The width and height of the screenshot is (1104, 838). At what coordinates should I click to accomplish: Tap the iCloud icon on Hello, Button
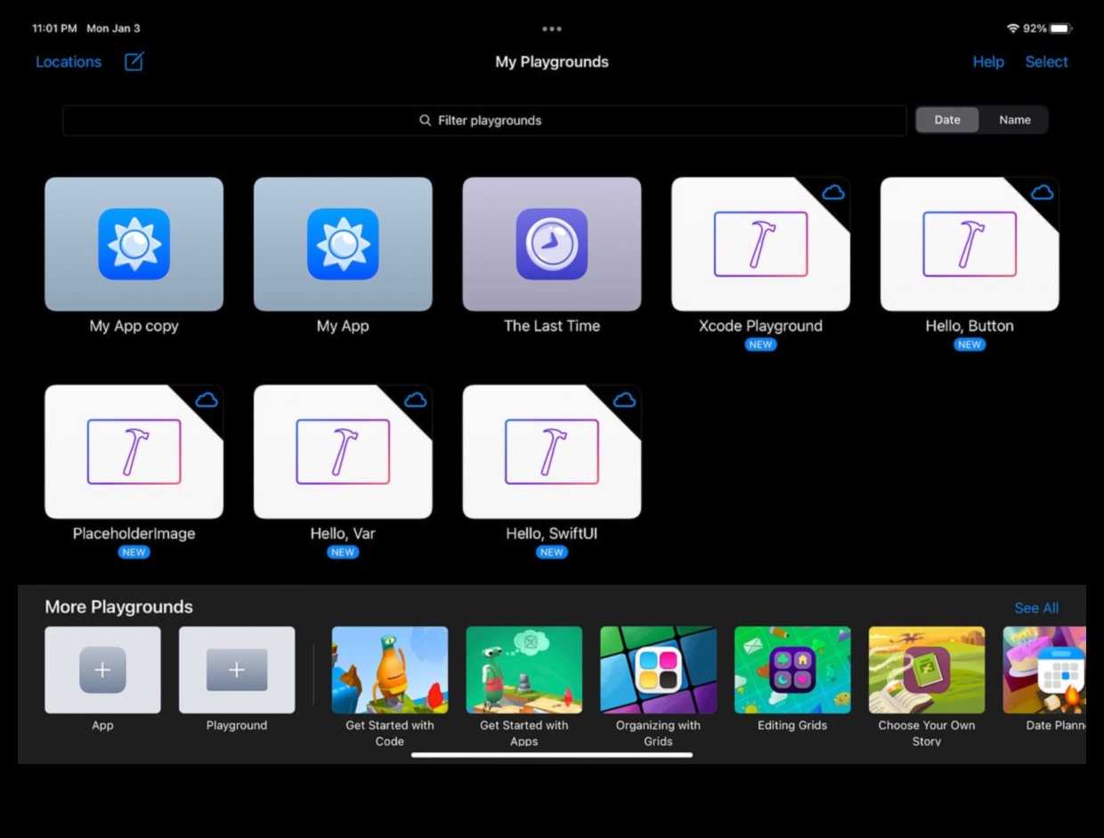1042,192
